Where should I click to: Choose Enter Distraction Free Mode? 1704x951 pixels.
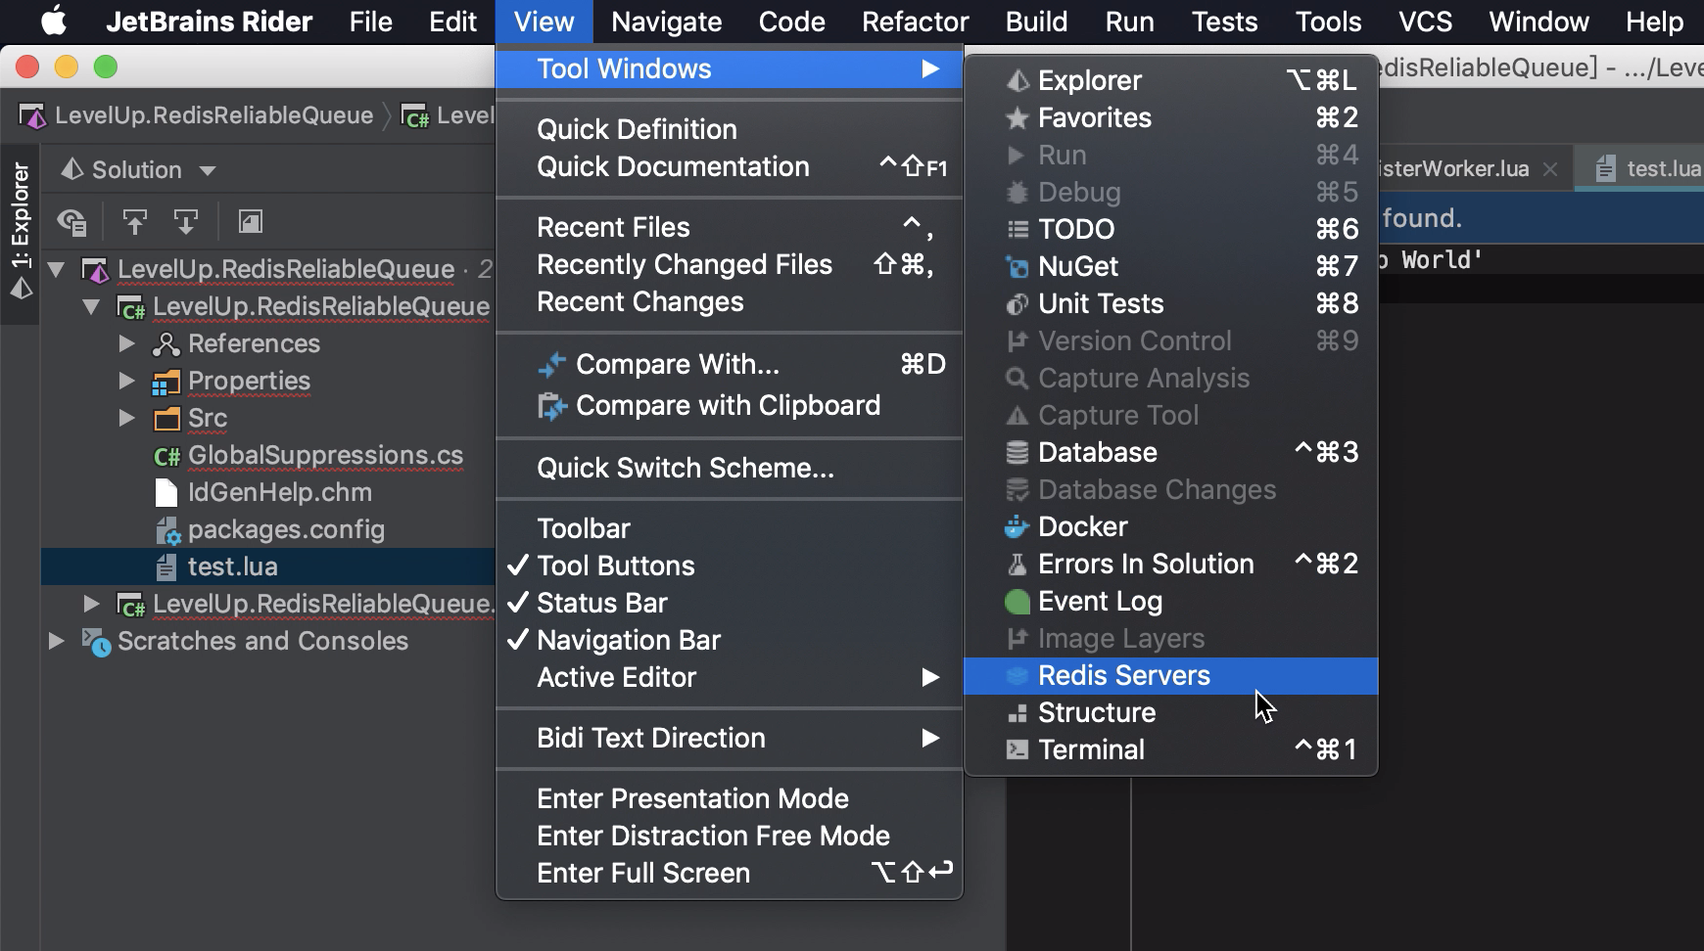point(729,836)
